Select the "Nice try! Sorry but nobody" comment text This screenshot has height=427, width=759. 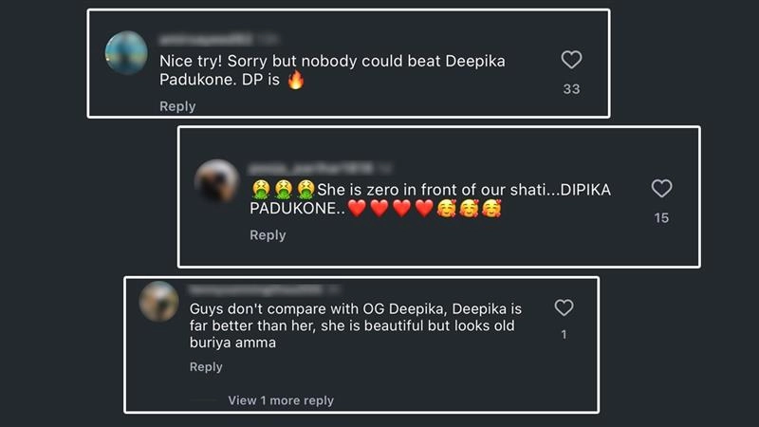[x=332, y=70]
